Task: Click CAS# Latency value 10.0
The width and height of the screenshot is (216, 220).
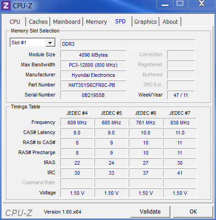Action: pyautogui.click(x=146, y=133)
